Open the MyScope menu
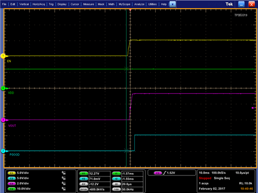The height and width of the screenshot is (193, 258). pos(124,4)
